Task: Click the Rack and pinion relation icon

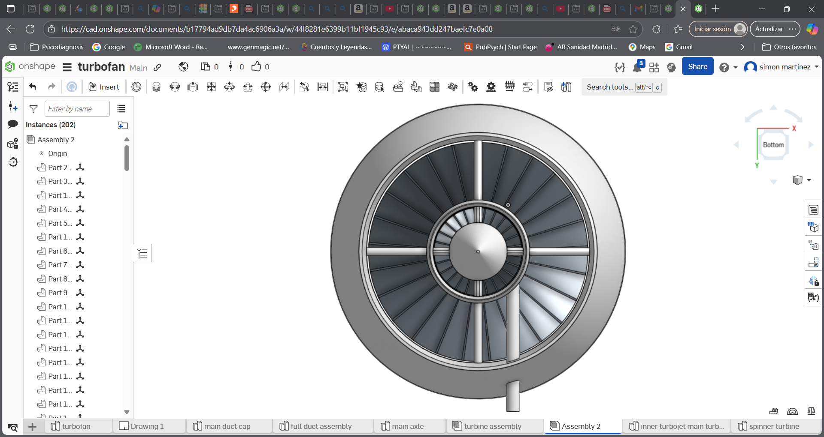Action: (x=491, y=87)
